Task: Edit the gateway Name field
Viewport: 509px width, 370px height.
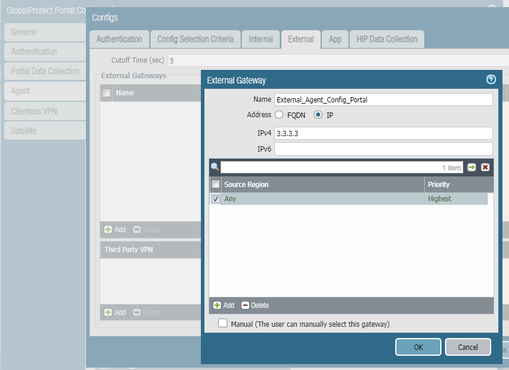Action: [383, 99]
